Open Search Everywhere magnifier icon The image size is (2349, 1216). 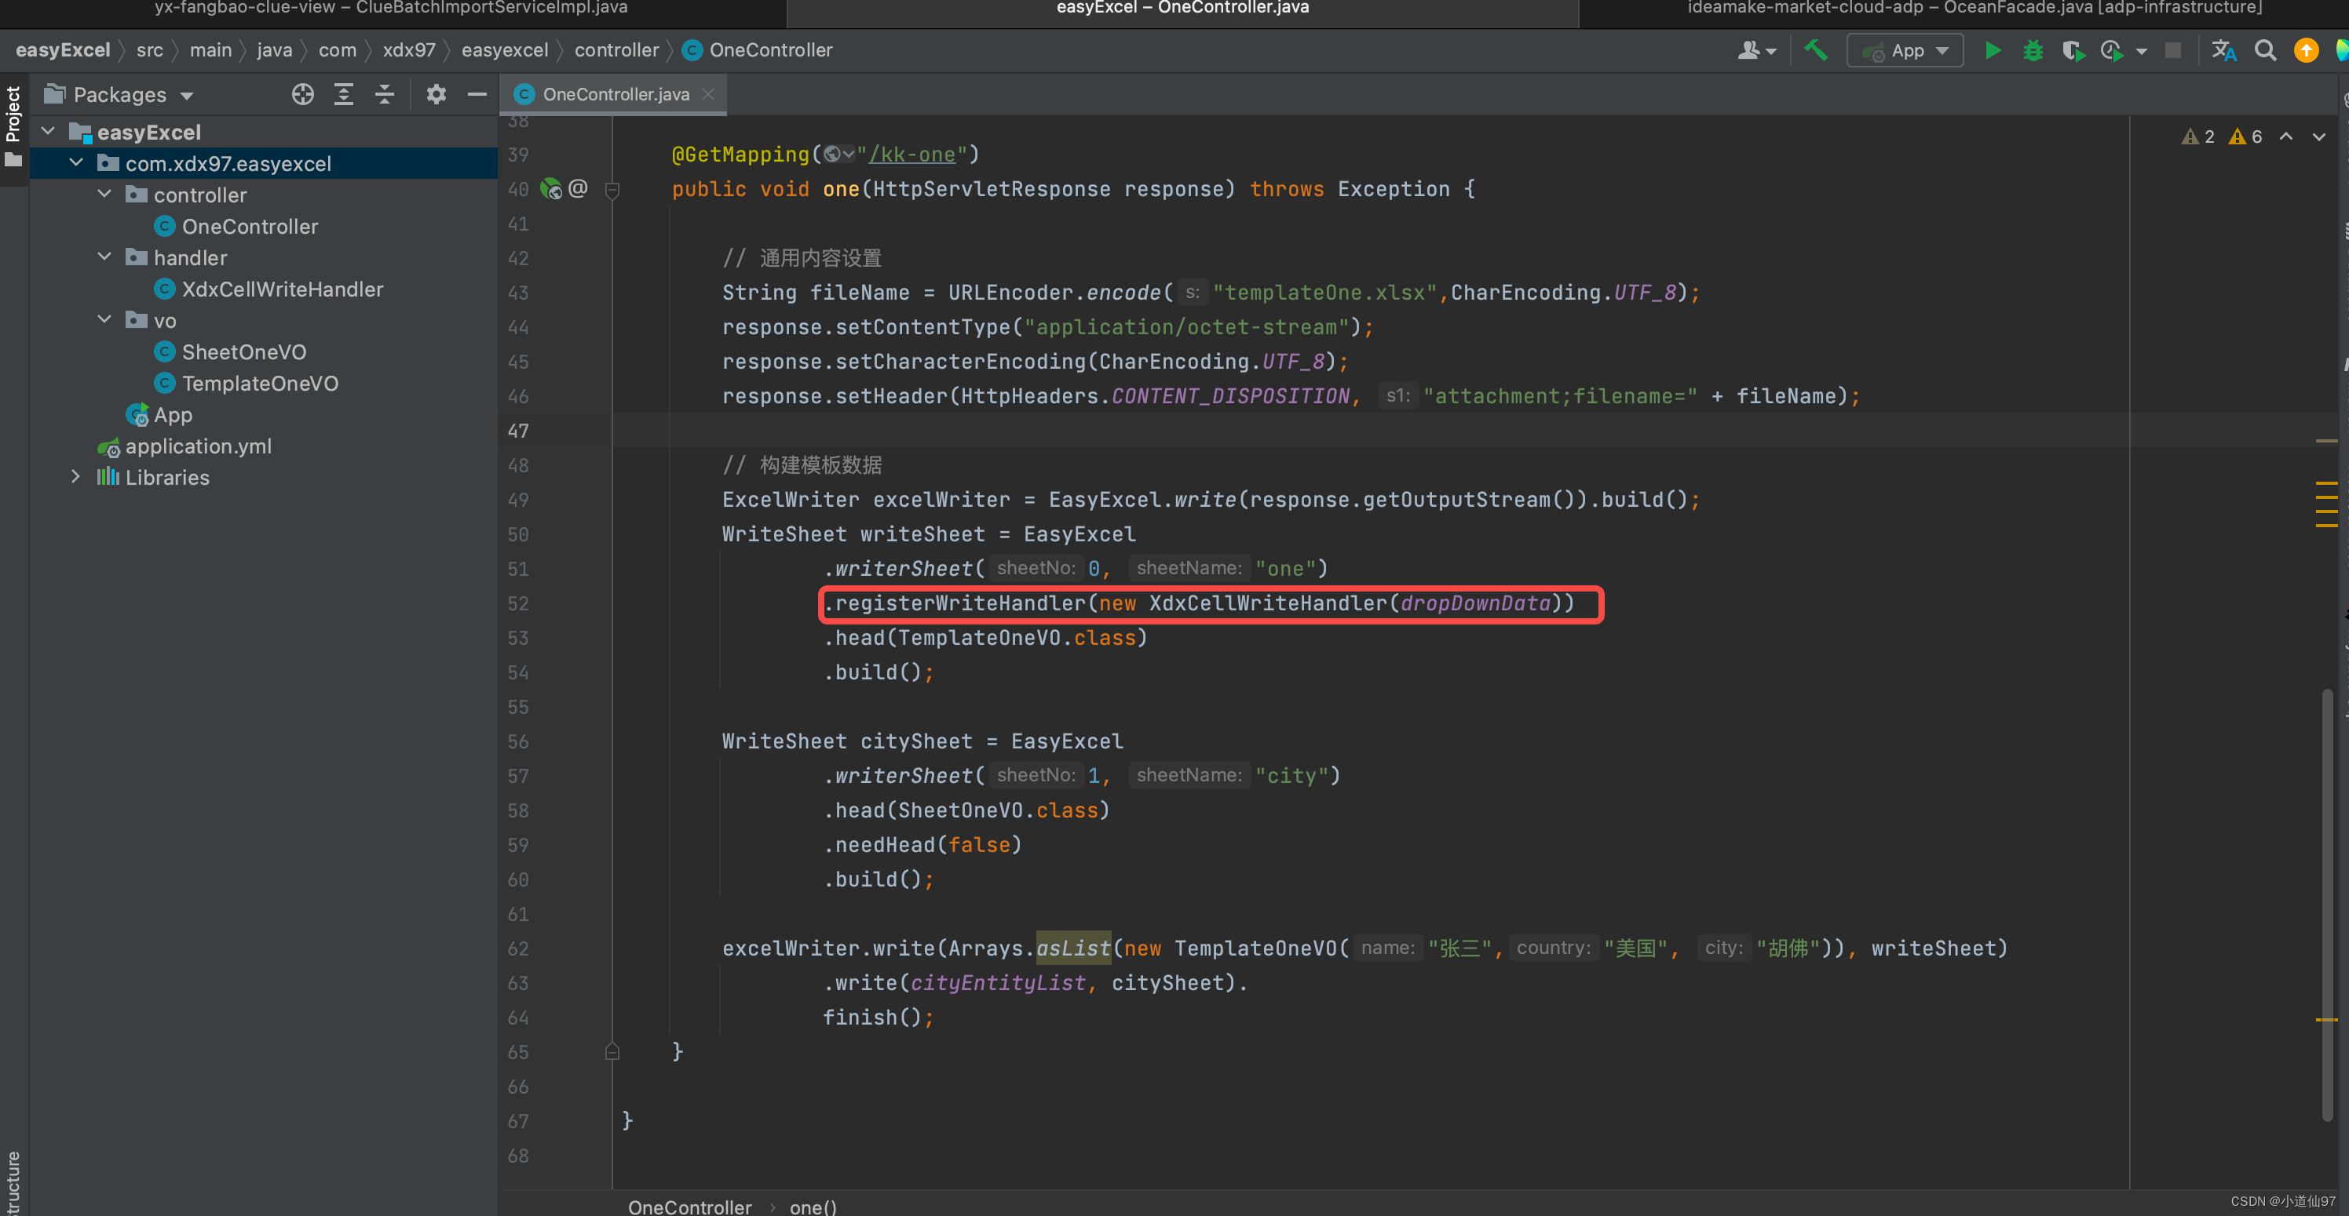click(2265, 51)
